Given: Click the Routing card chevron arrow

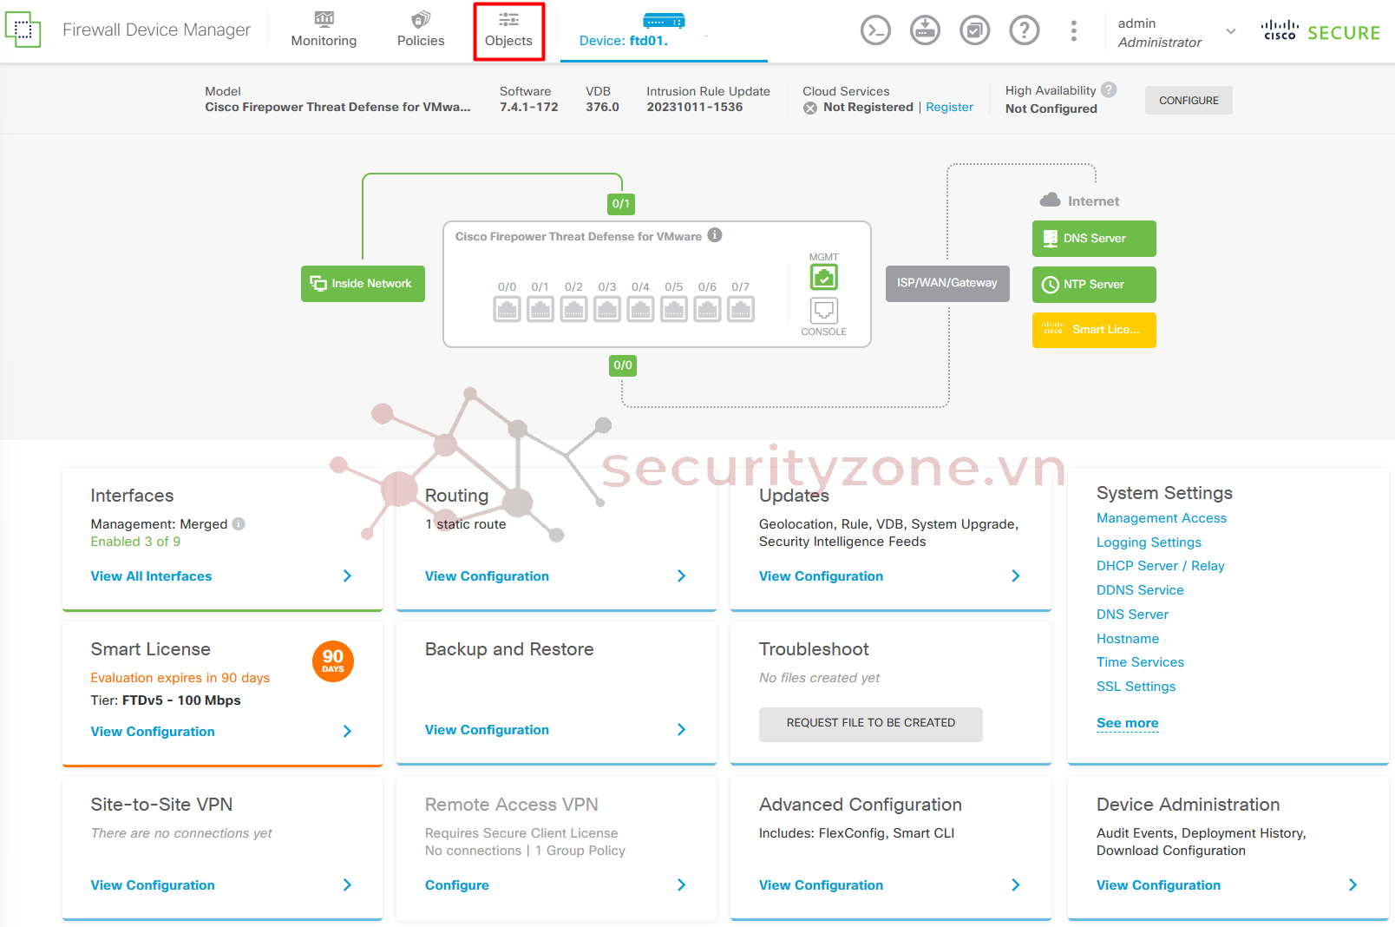Looking at the screenshot, I should (681, 575).
